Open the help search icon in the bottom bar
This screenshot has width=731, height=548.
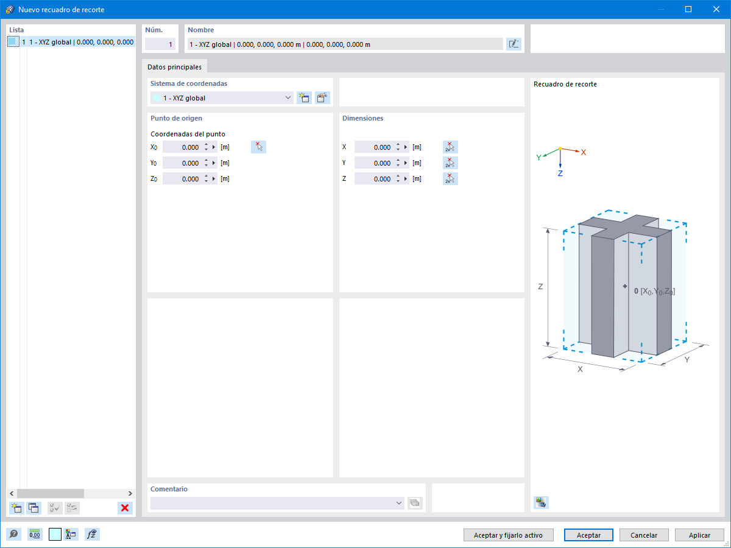coord(13,535)
